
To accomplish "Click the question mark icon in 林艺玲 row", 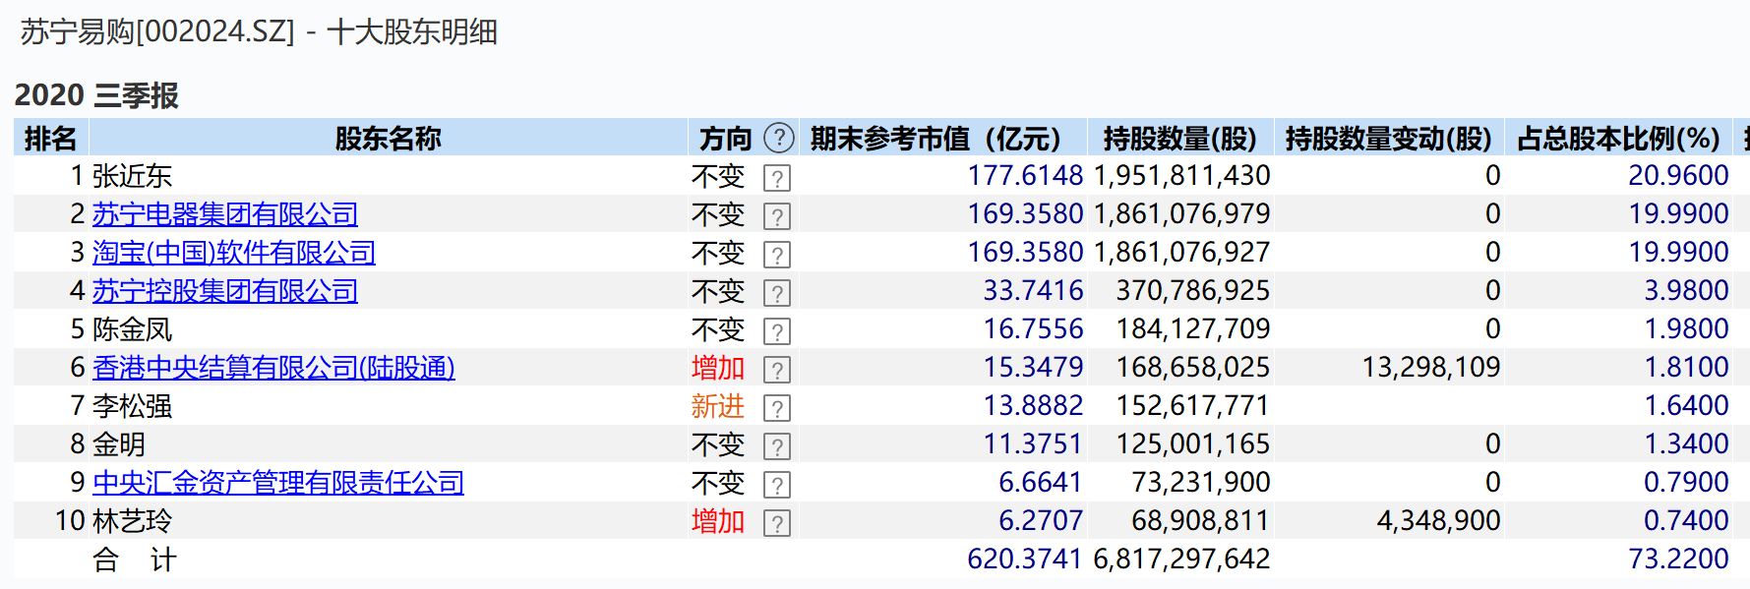I will pyautogui.click(x=777, y=523).
